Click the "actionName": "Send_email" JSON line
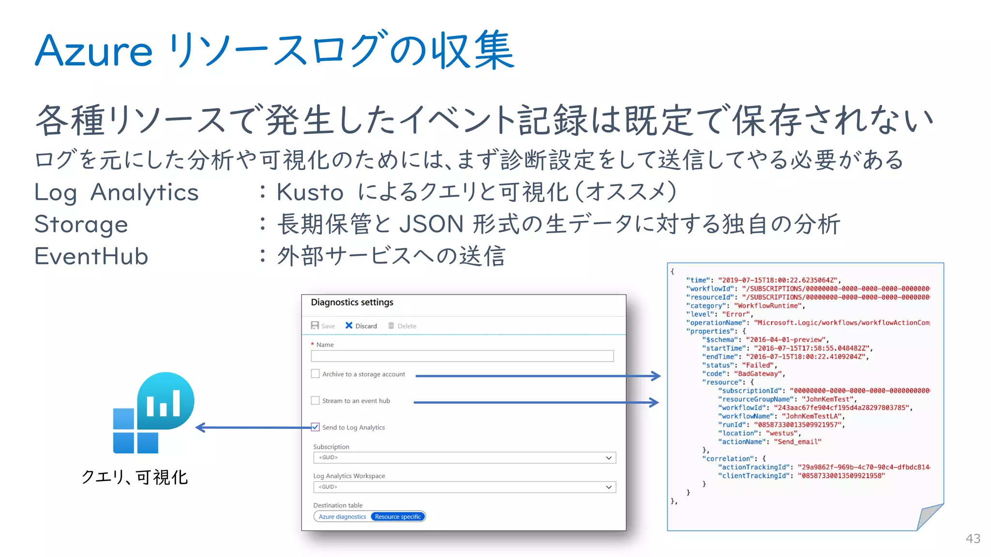 click(770, 442)
